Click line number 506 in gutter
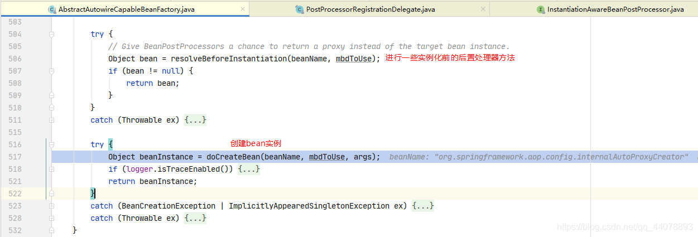This screenshot has width=698, height=237. pos(16,59)
